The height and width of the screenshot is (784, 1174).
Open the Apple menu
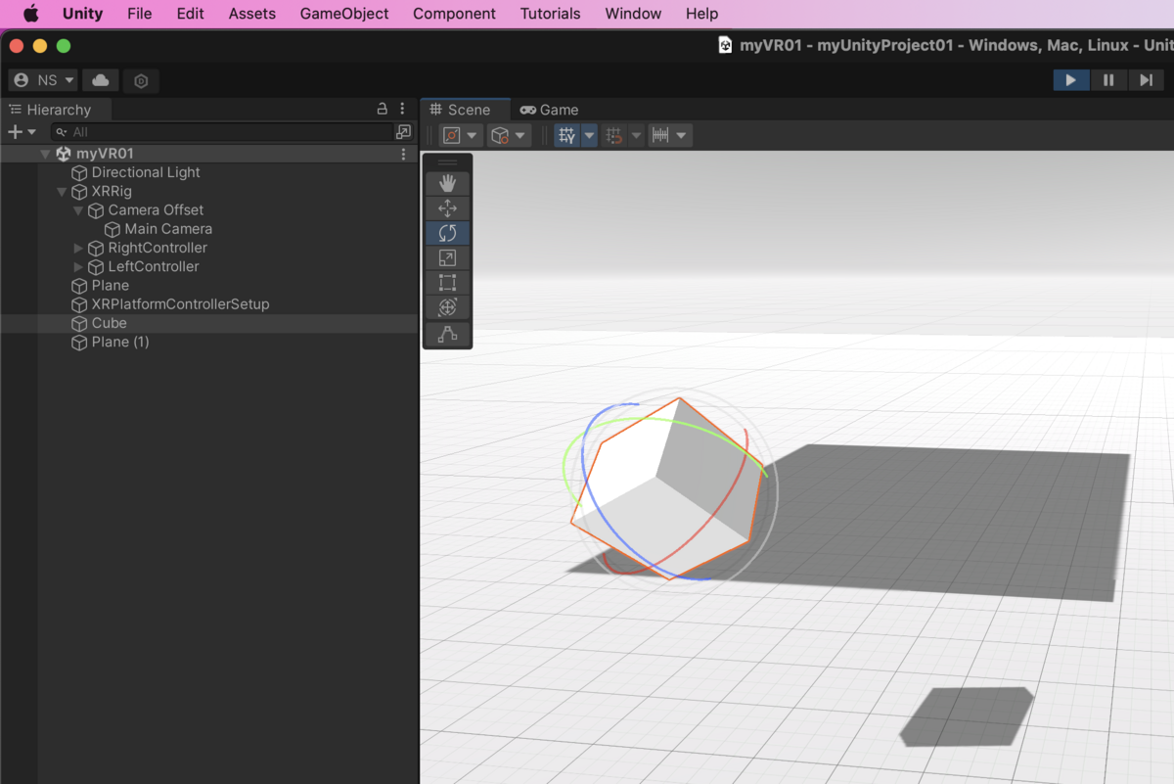tap(30, 14)
